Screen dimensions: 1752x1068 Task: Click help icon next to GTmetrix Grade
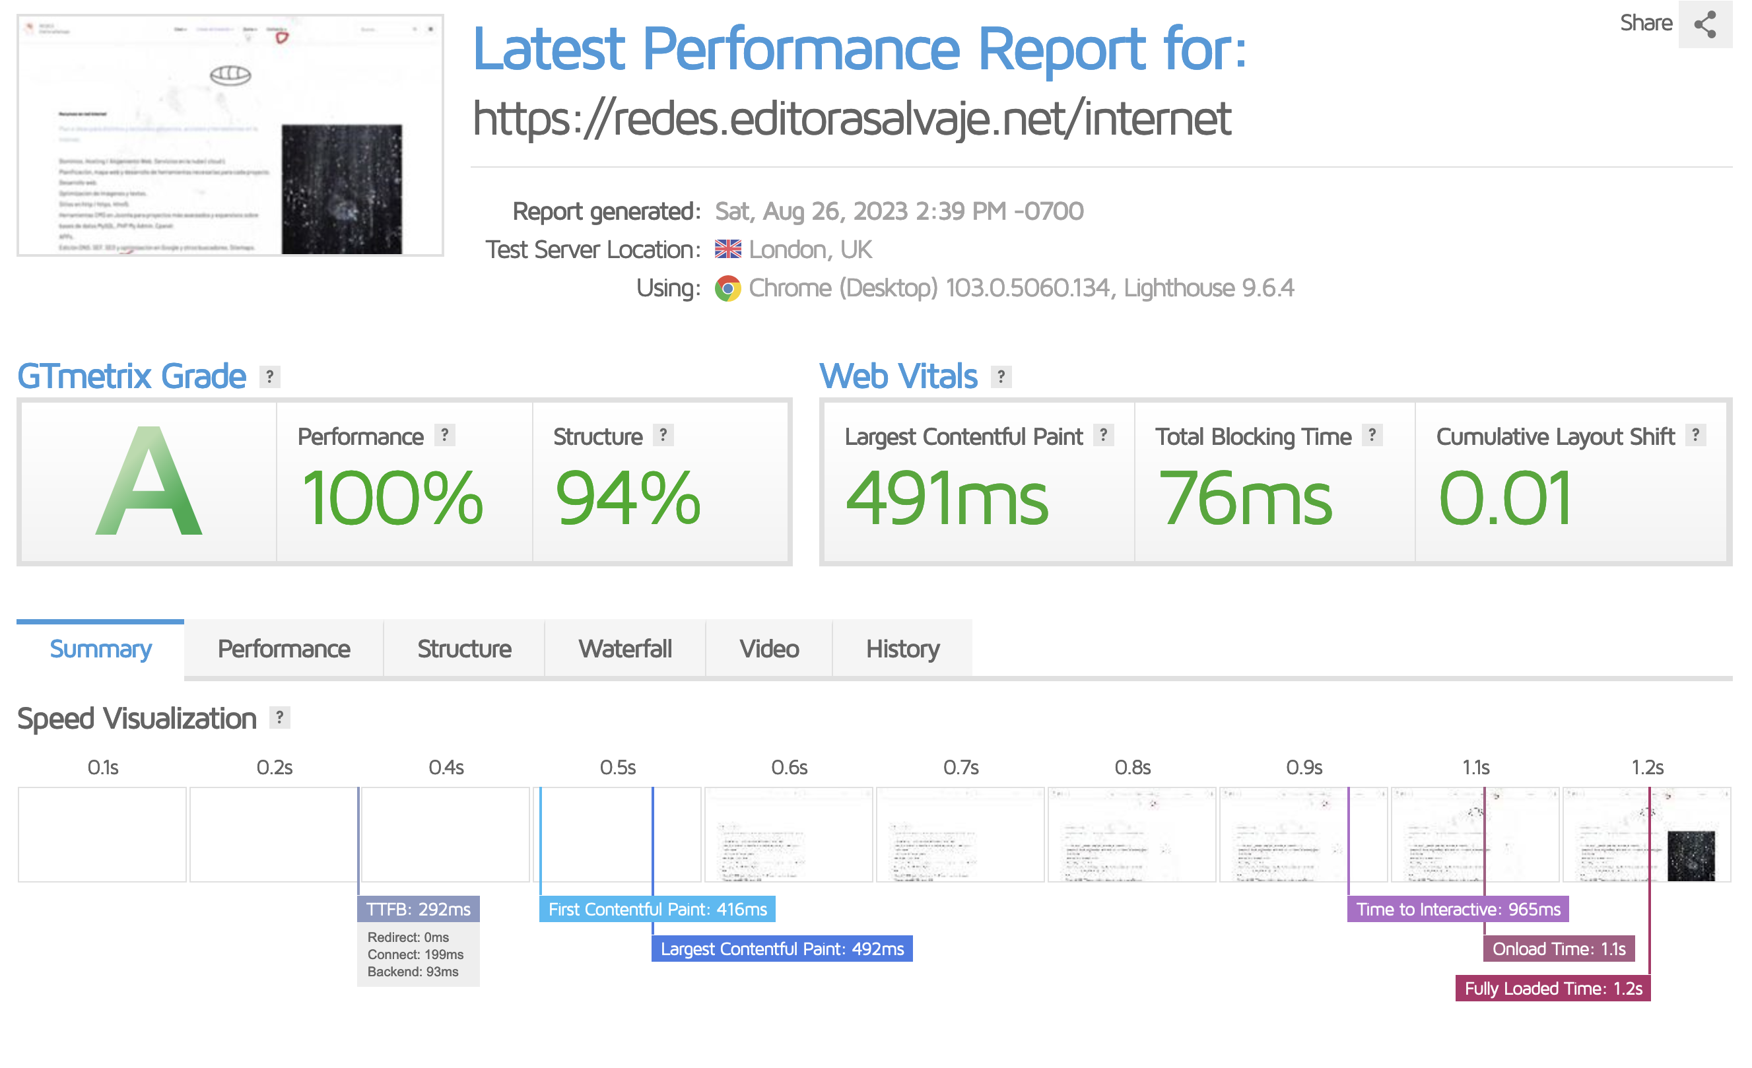(269, 376)
